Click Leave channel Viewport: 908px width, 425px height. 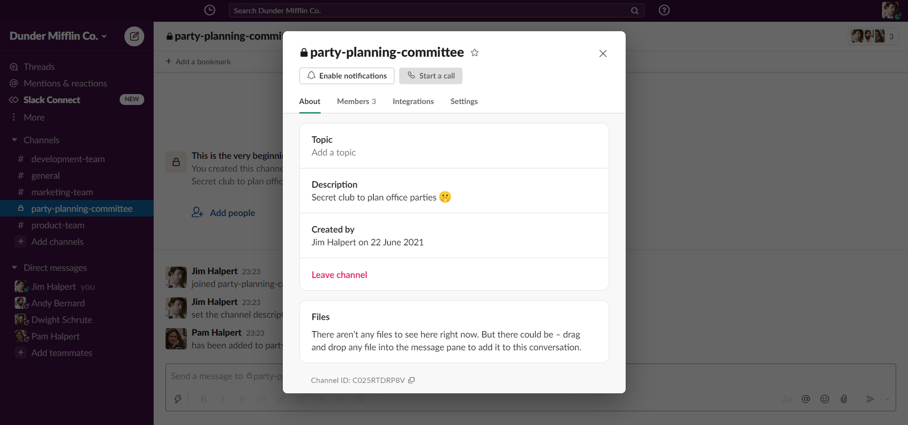[339, 275]
